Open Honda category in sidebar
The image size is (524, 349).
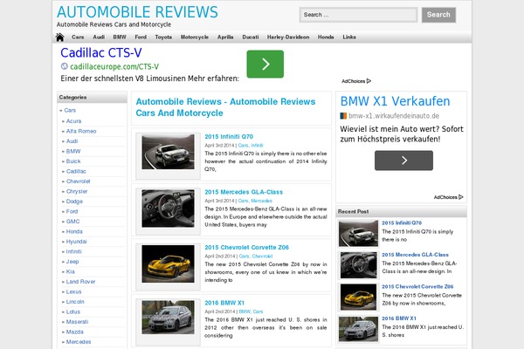[x=74, y=231]
